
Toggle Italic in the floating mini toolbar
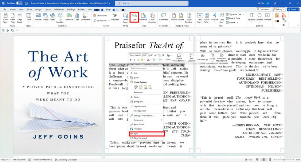pyautogui.click(x=134, y=60)
